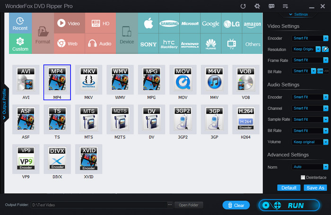The height and width of the screenshot is (215, 331).
Task: Choose the DIVX encoder profile
Action: click(57, 159)
